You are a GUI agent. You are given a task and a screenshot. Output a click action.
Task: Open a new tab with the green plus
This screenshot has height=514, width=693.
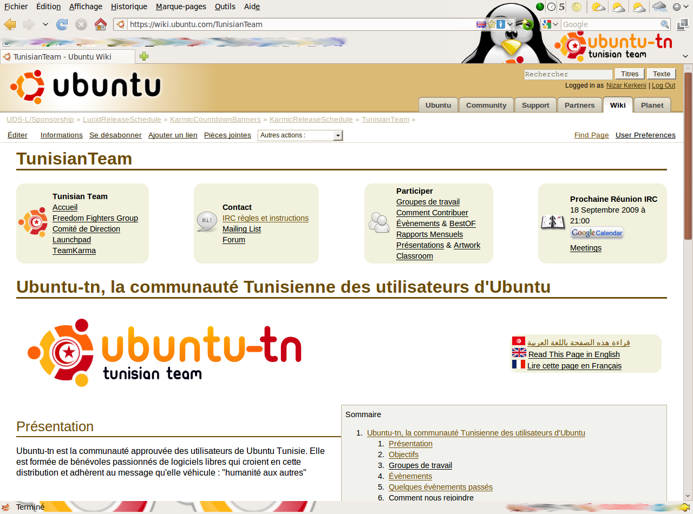click(144, 56)
